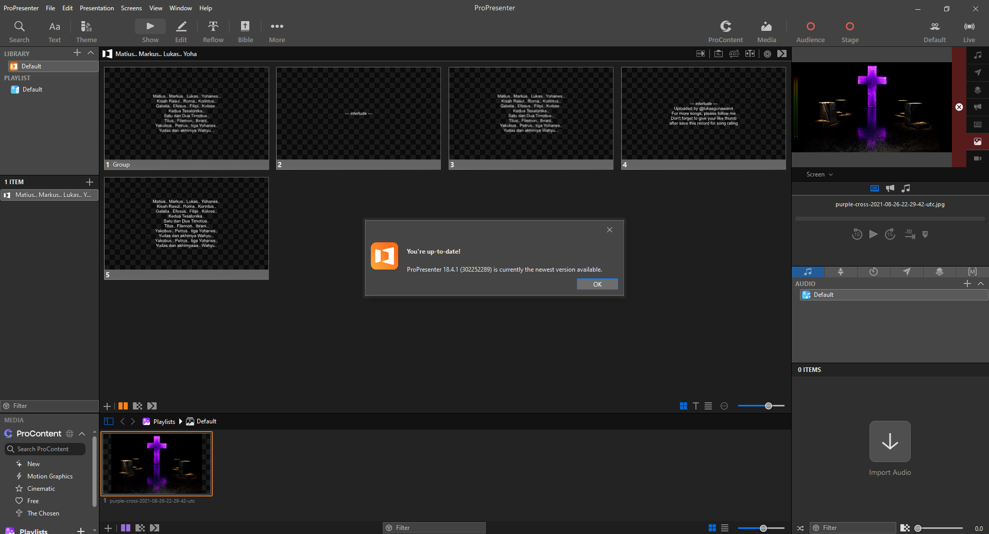Open the Bible panel

pos(245,32)
